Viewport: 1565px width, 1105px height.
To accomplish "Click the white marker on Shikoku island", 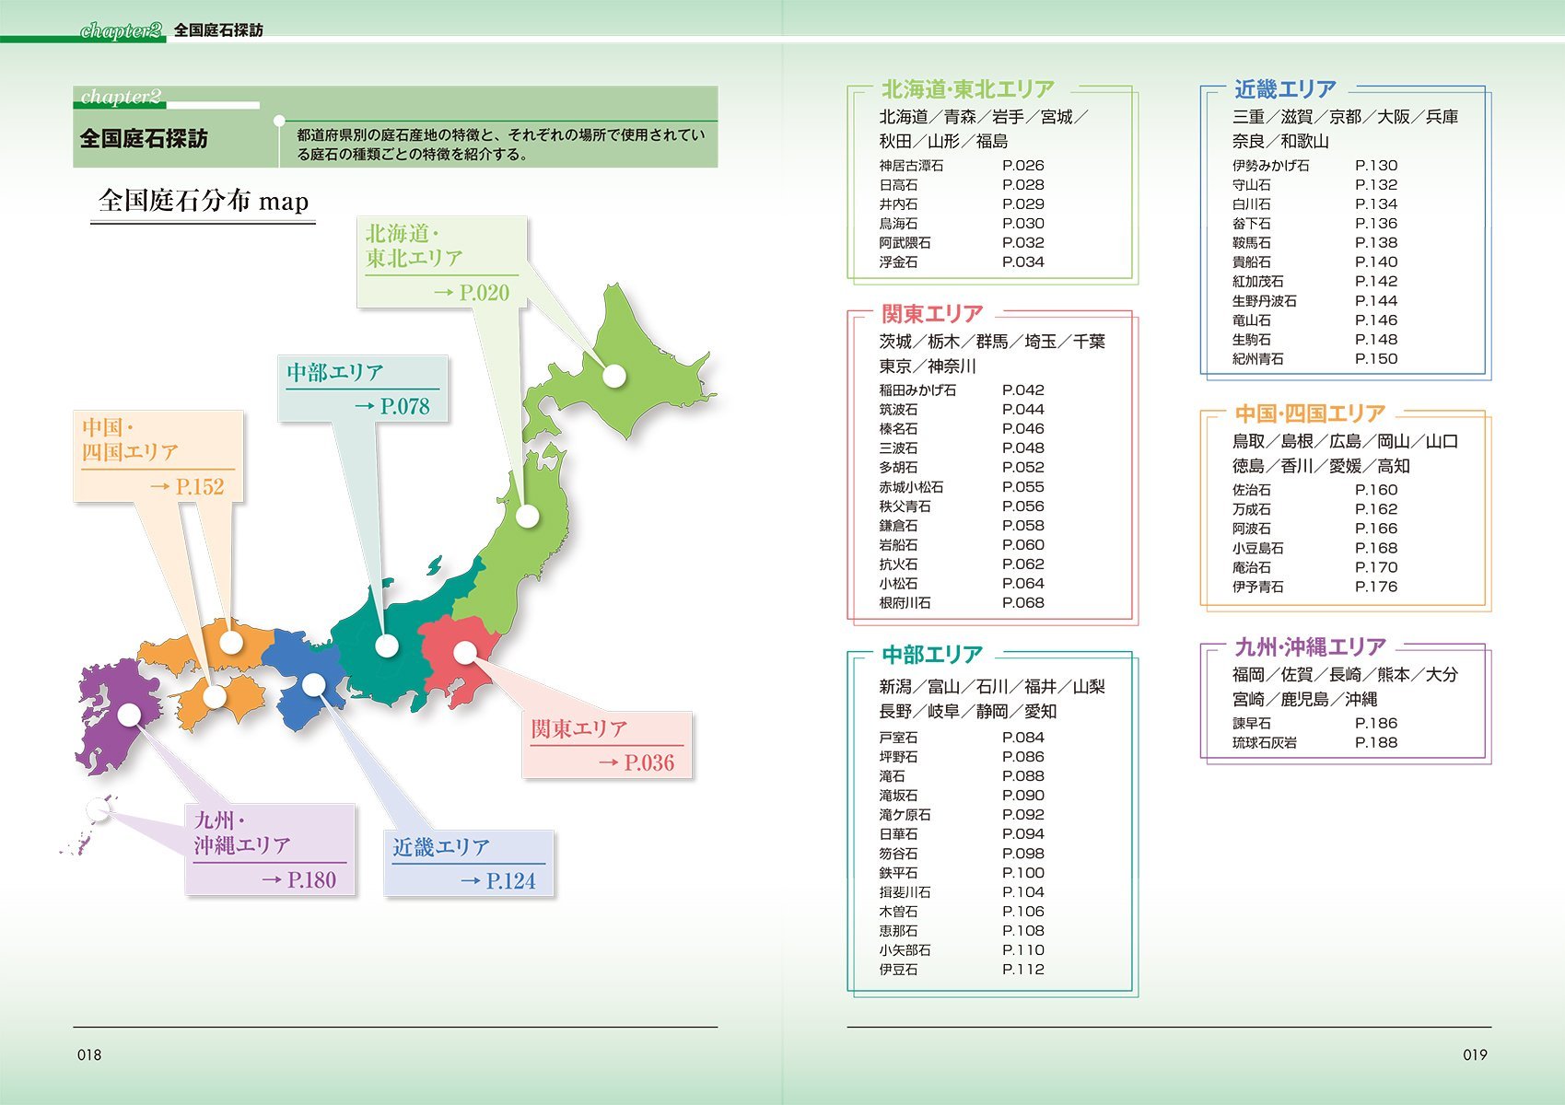I will pos(215,697).
